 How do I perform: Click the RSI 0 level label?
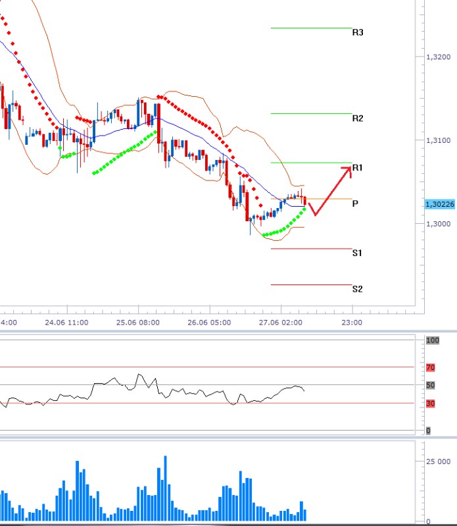point(428,431)
